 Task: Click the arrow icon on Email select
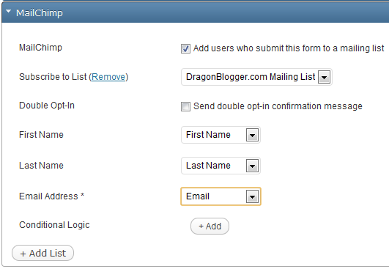coord(252,196)
